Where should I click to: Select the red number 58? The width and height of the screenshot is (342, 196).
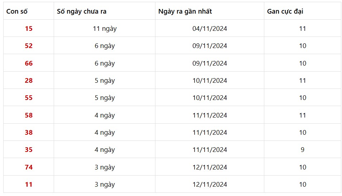[x=29, y=115]
